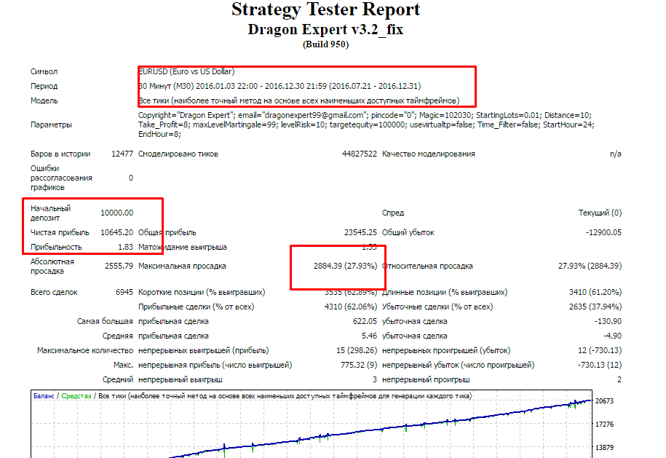Screen dimensions: 666x458
Task: Click Всего сделок label
Action: click(54, 292)
